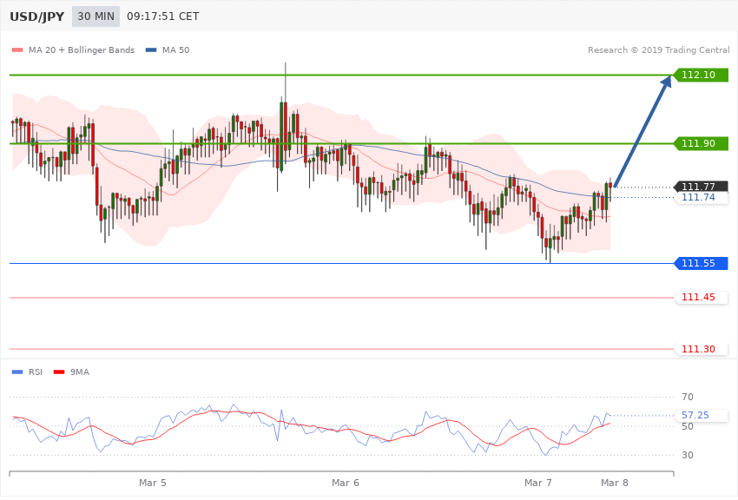This screenshot has height=500, width=738.
Task: Click the 9MA legend label
Action: 80,372
